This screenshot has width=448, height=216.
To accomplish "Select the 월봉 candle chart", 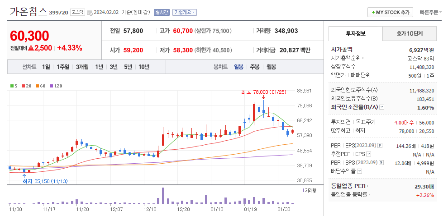I will tap(271, 67).
